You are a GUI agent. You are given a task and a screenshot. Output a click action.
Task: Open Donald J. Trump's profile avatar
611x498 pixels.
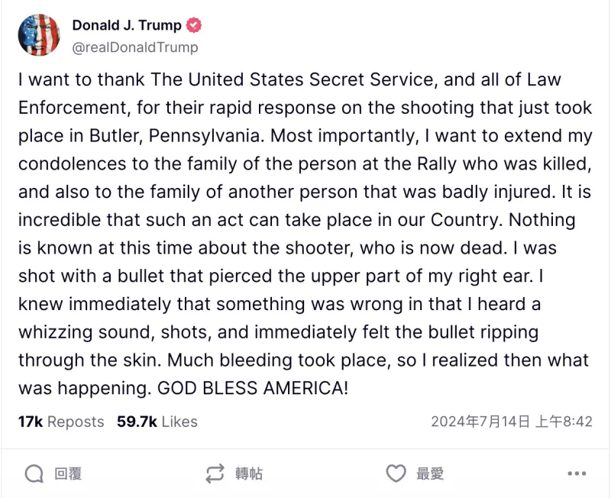(x=39, y=36)
